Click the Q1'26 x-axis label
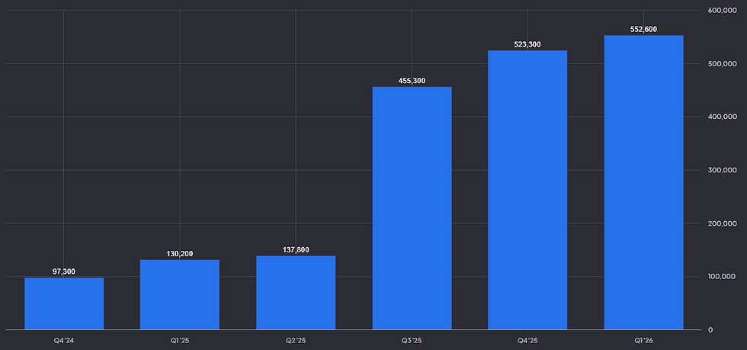The image size is (747, 350). (x=643, y=342)
